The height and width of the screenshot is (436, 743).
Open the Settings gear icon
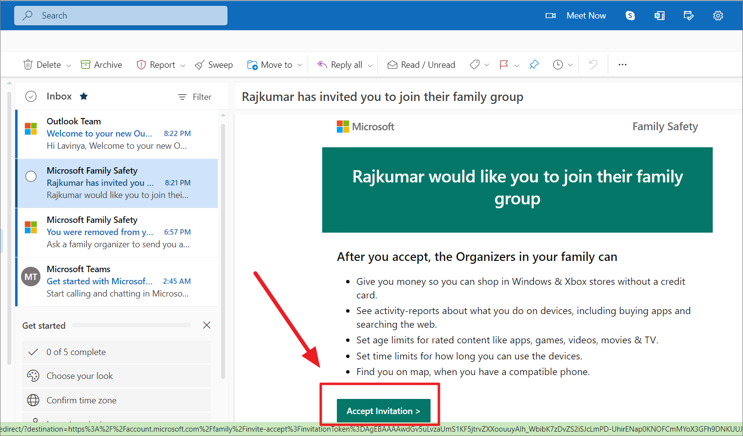(718, 16)
